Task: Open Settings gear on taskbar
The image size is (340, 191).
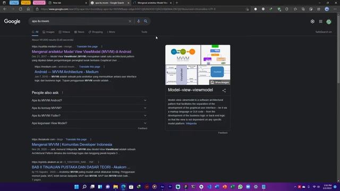Action: [x=256, y=187]
